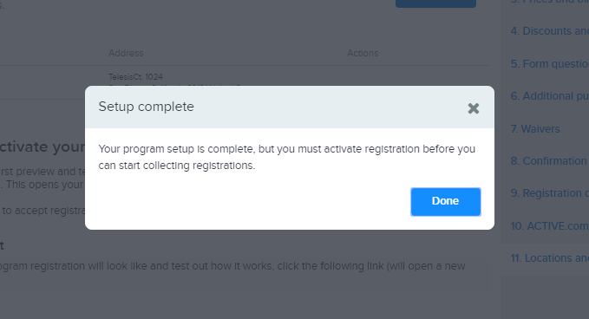Image resolution: width=589 pixels, height=319 pixels.
Task: Click the Activate your heading behind dialog
Action: pos(43,146)
